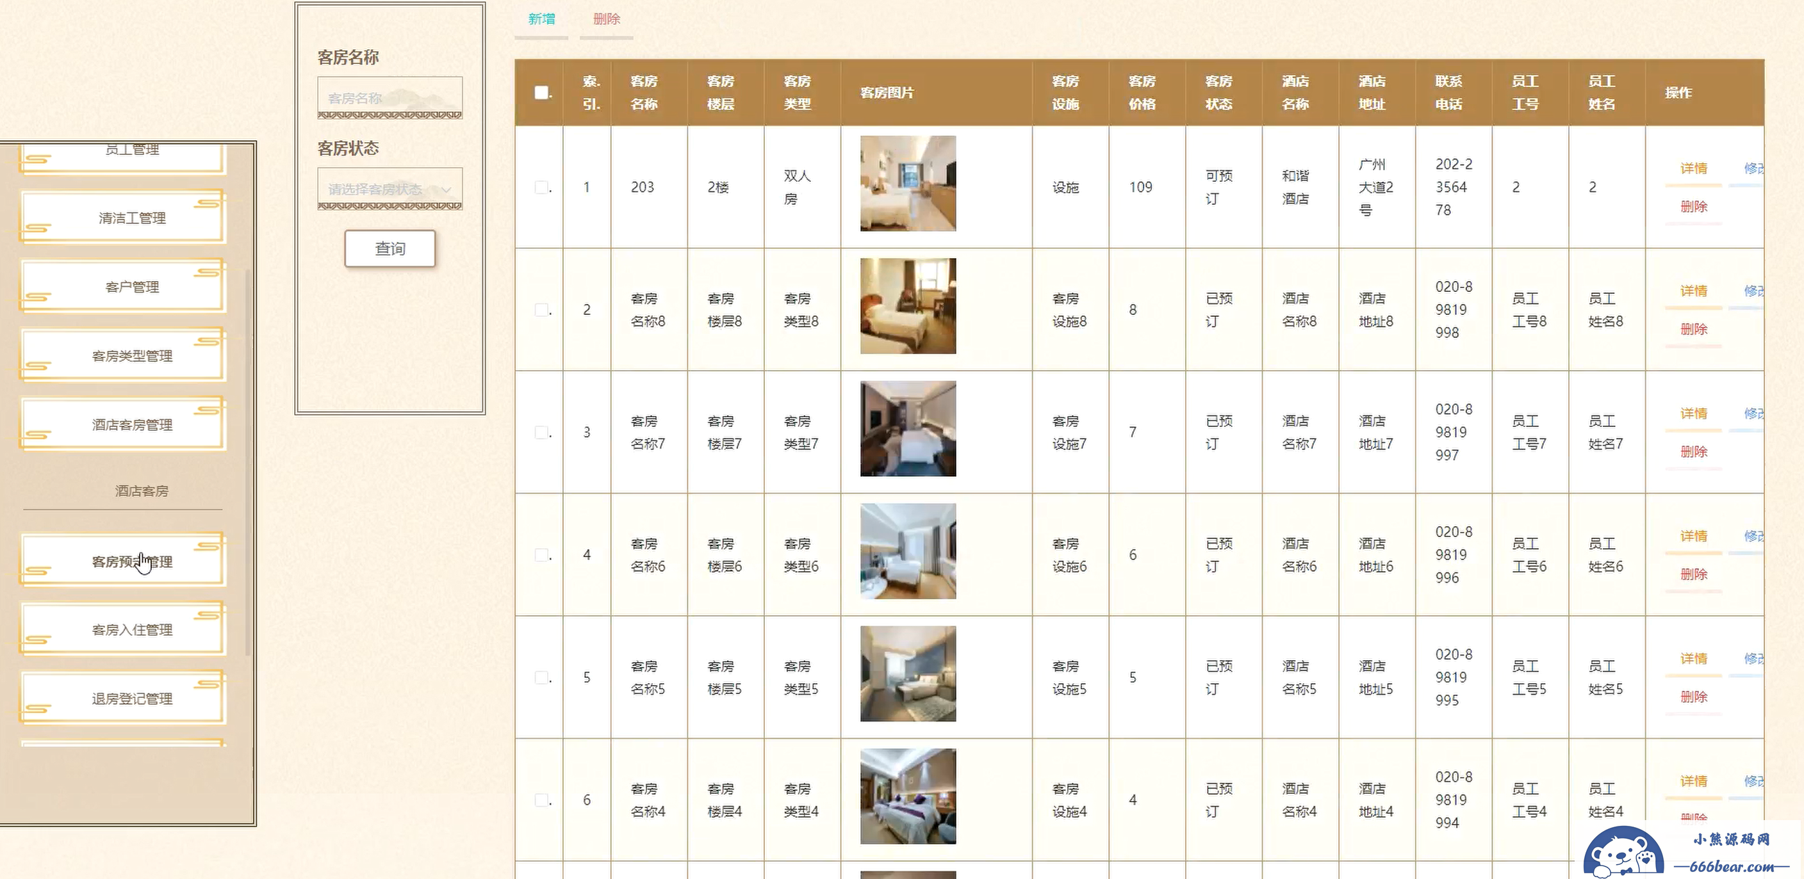The width and height of the screenshot is (1804, 879).
Task: View 详情 for room 203
Action: [1693, 168]
